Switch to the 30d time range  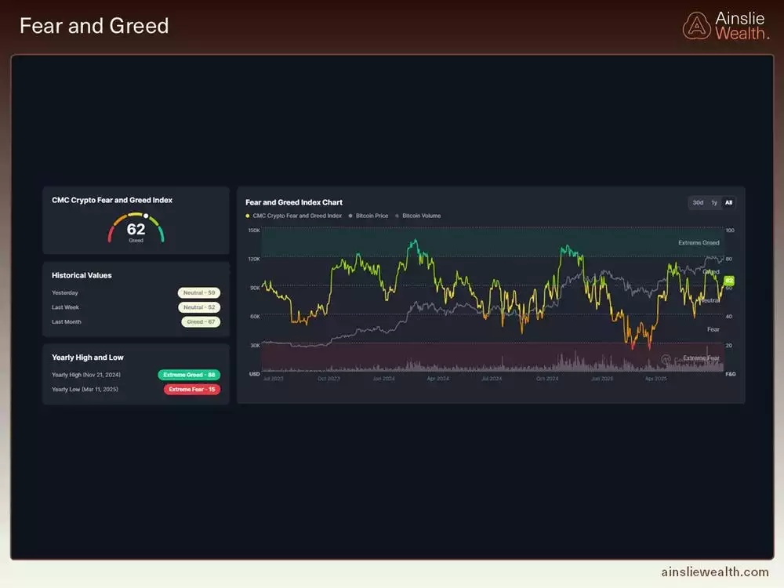[x=696, y=202]
